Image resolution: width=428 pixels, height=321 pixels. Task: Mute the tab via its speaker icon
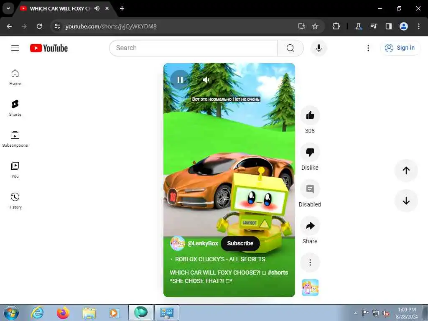pos(97,8)
